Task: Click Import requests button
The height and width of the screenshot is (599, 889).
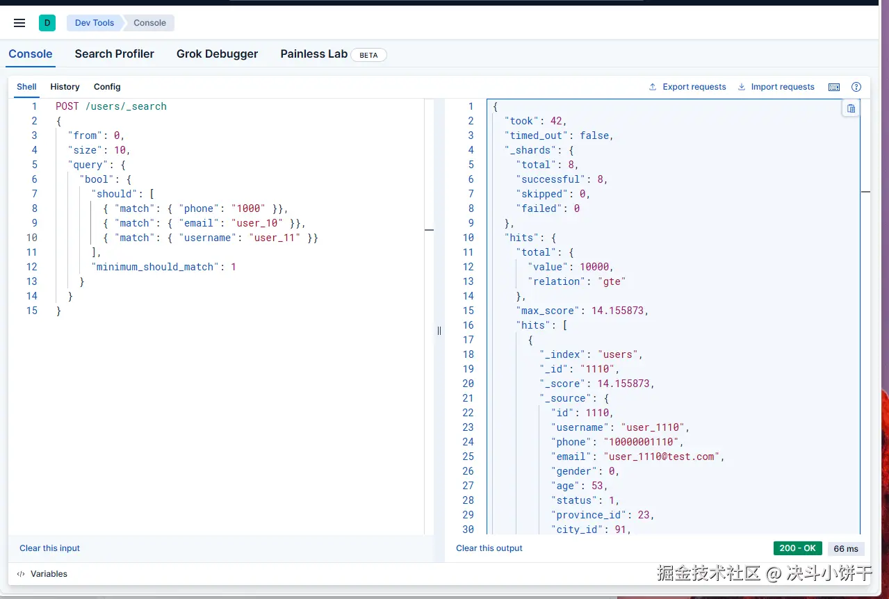Action: coord(776,87)
